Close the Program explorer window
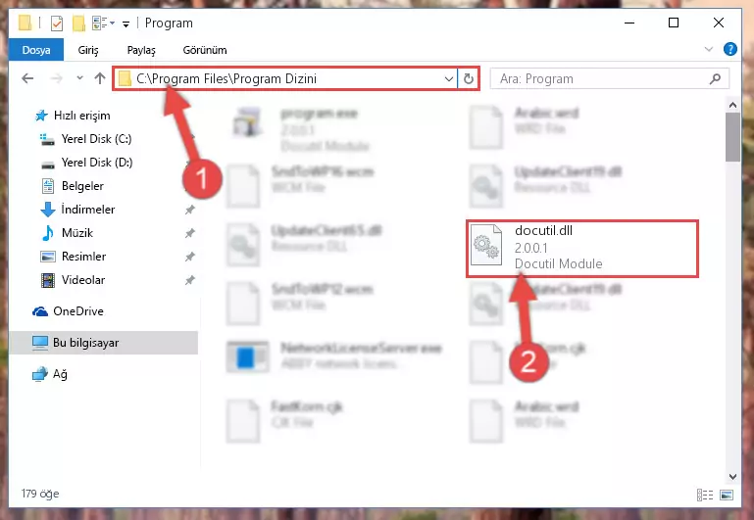 pyautogui.click(x=719, y=23)
